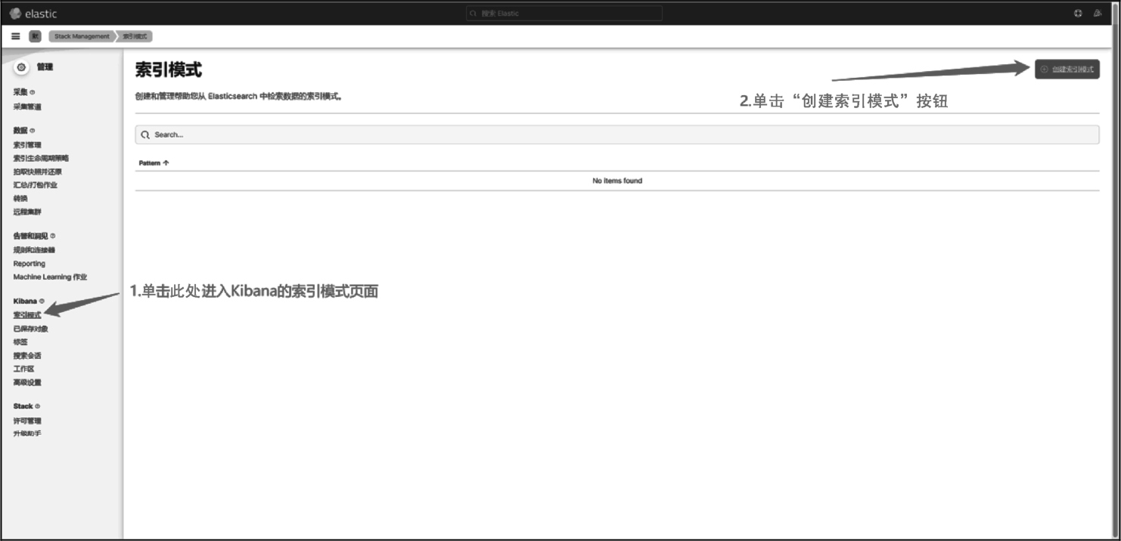Sort by the Pattern column arrow
The image size is (1121, 541).
click(x=166, y=163)
